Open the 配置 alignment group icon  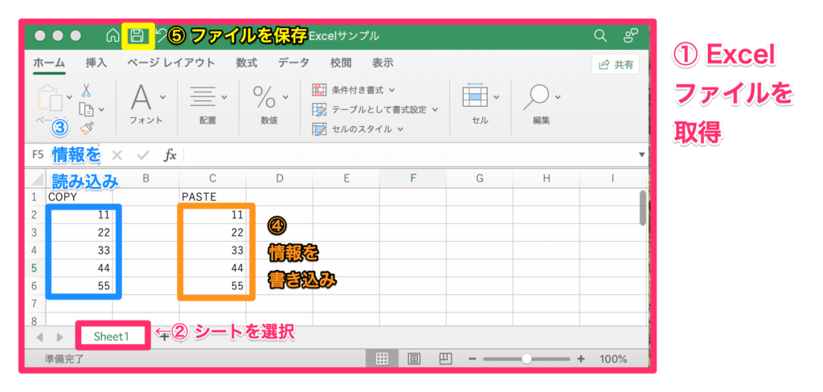click(202, 97)
